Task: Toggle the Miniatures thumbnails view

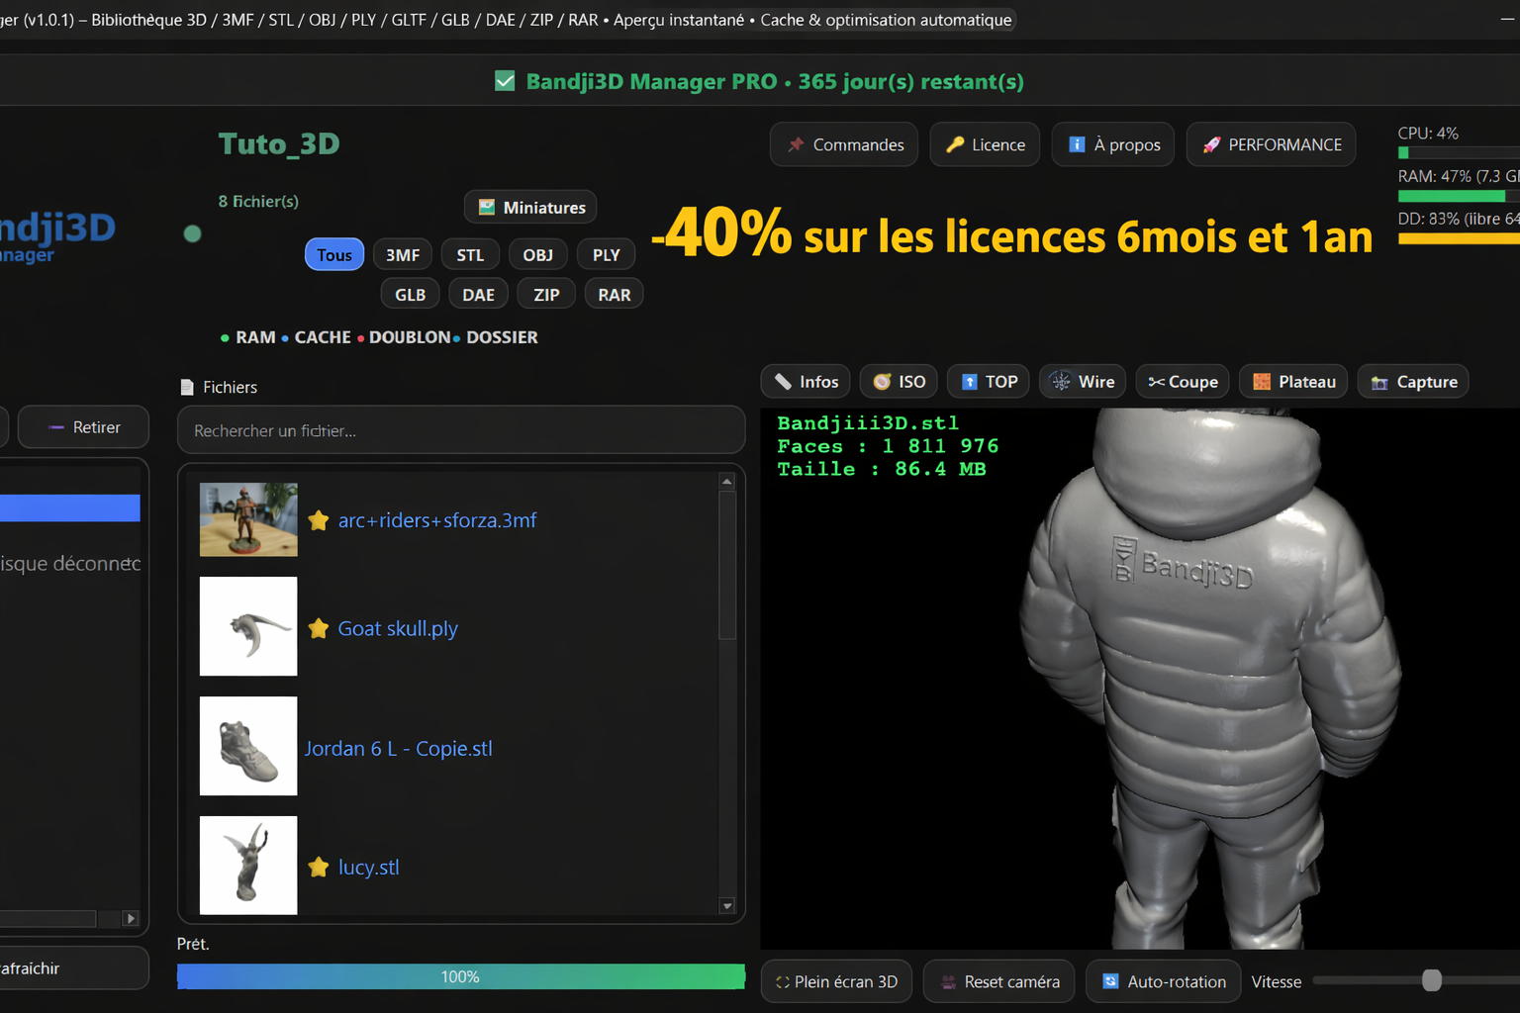Action: tap(530, 207)
